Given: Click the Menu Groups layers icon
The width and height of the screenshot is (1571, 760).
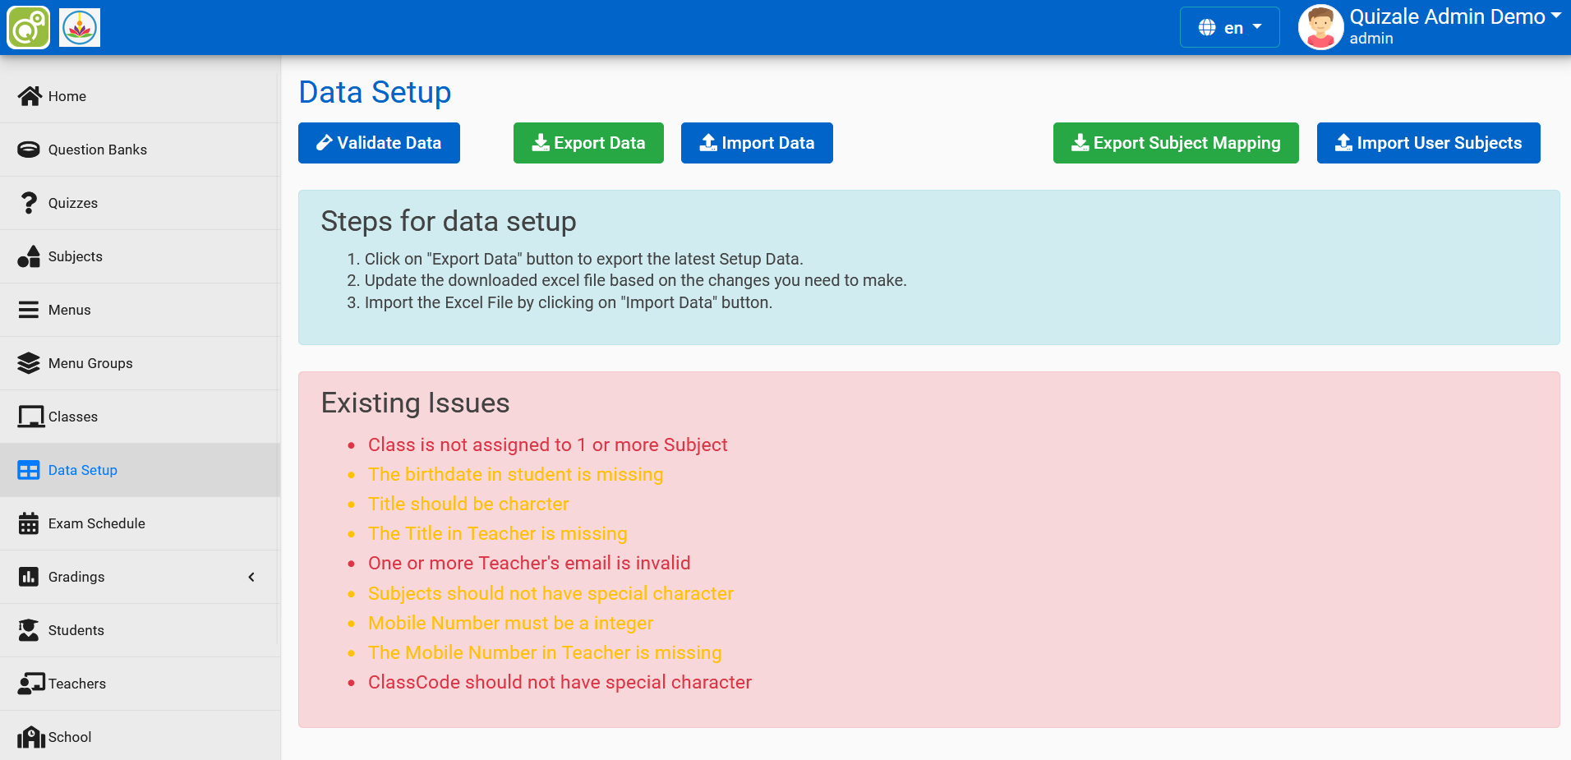Looking at the screenshot, I should [x=29, y=362].
